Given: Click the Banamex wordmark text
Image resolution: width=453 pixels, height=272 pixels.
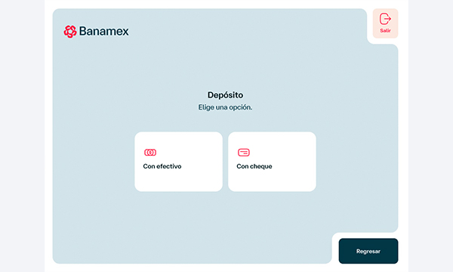Looking at the screenshot, I should 104,31.
